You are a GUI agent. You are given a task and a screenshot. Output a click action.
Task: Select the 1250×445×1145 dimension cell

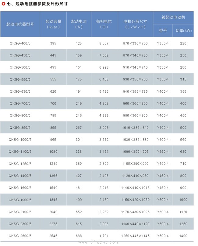pyautogui.click(x=135, y=236)
